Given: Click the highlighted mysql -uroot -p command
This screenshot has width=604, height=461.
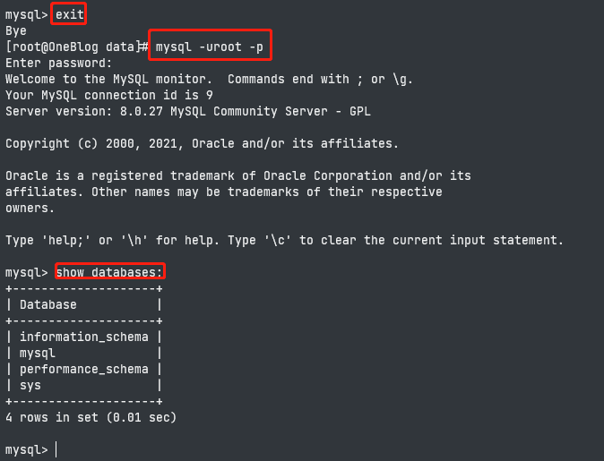Looking at the screenshot, I should 209,47.
